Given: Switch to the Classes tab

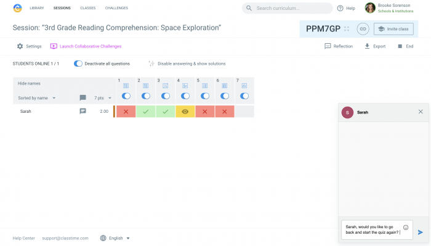Looking at the screenshot, I should pyautogui.click(x=87, y=8).
